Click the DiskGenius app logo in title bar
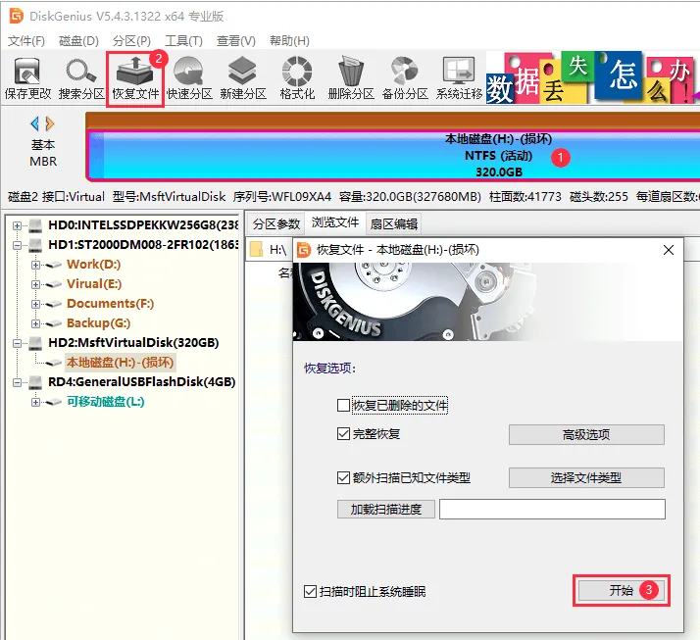This screenshot has width=700, height=640. [17, 16]
